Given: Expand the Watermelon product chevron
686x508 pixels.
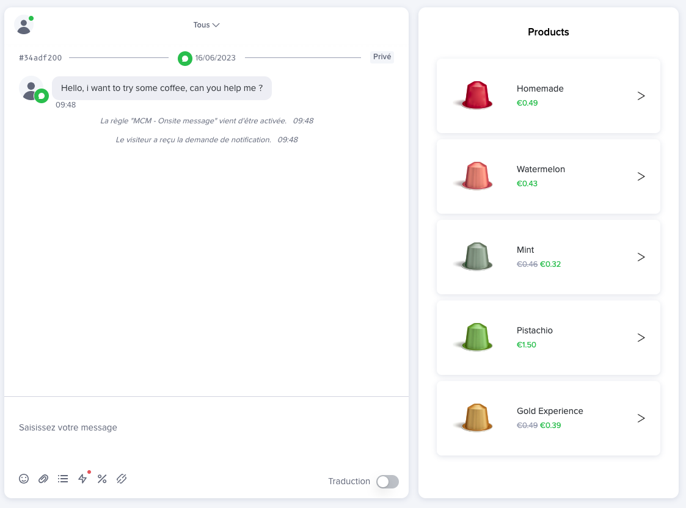Looking at the screenshot, I should (x=641, y=176).
